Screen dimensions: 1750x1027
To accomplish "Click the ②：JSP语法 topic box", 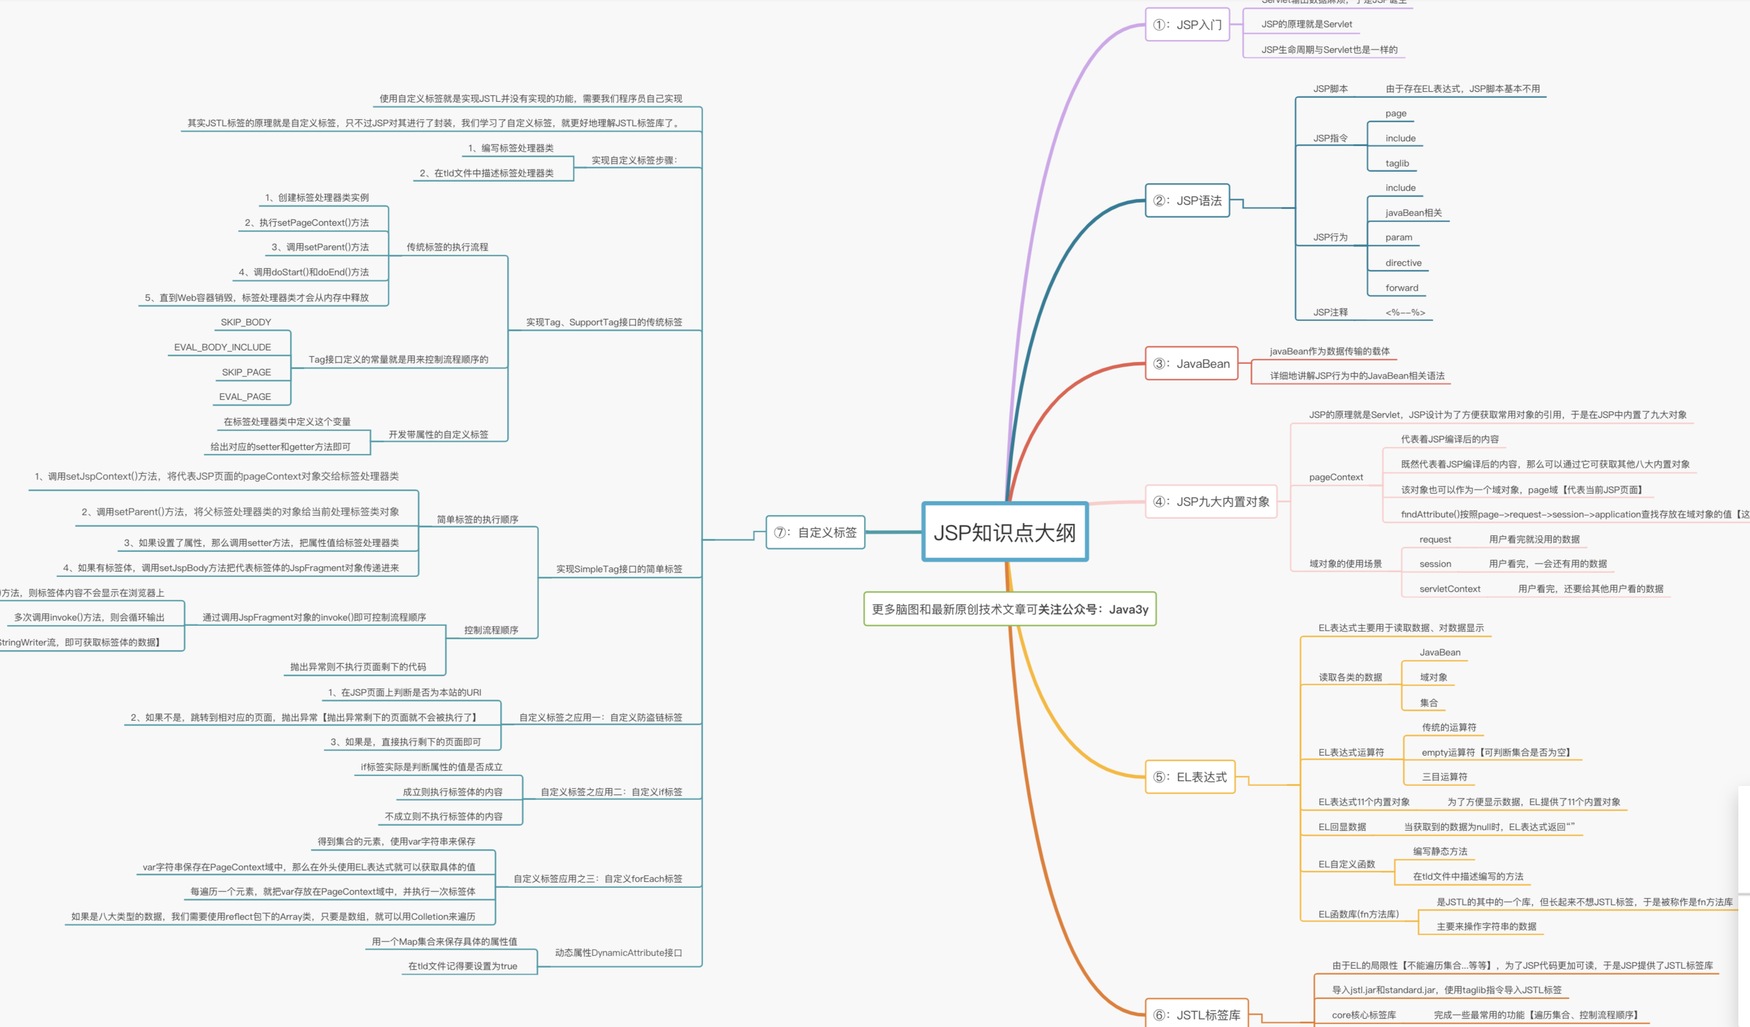I will tap(1187, 201).
